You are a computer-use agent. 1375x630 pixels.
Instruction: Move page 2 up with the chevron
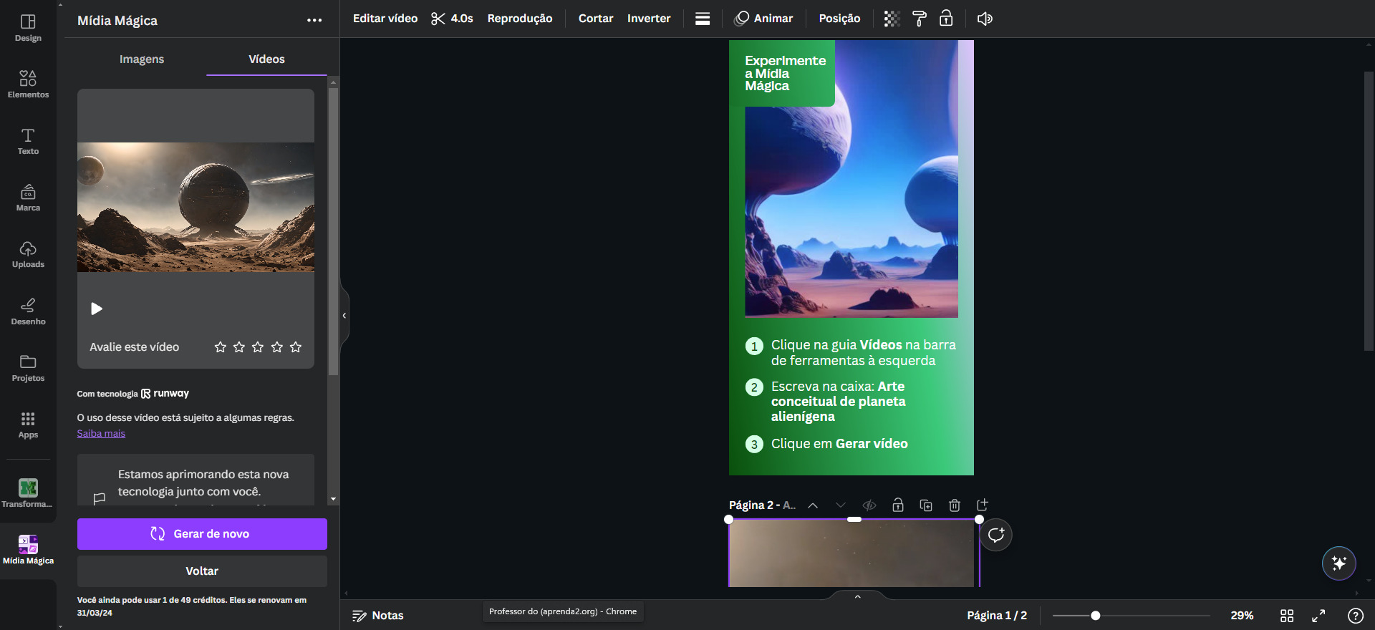[813, 505]
